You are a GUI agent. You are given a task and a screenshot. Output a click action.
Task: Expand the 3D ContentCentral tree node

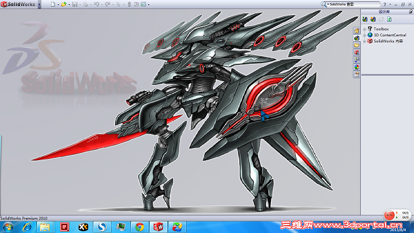365,35
